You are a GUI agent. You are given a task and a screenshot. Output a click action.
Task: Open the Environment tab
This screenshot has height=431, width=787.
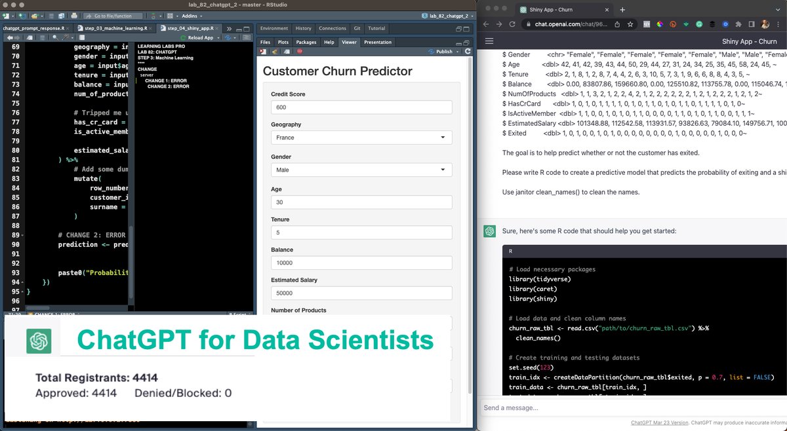pyautogui.click(x=273, y=28)
